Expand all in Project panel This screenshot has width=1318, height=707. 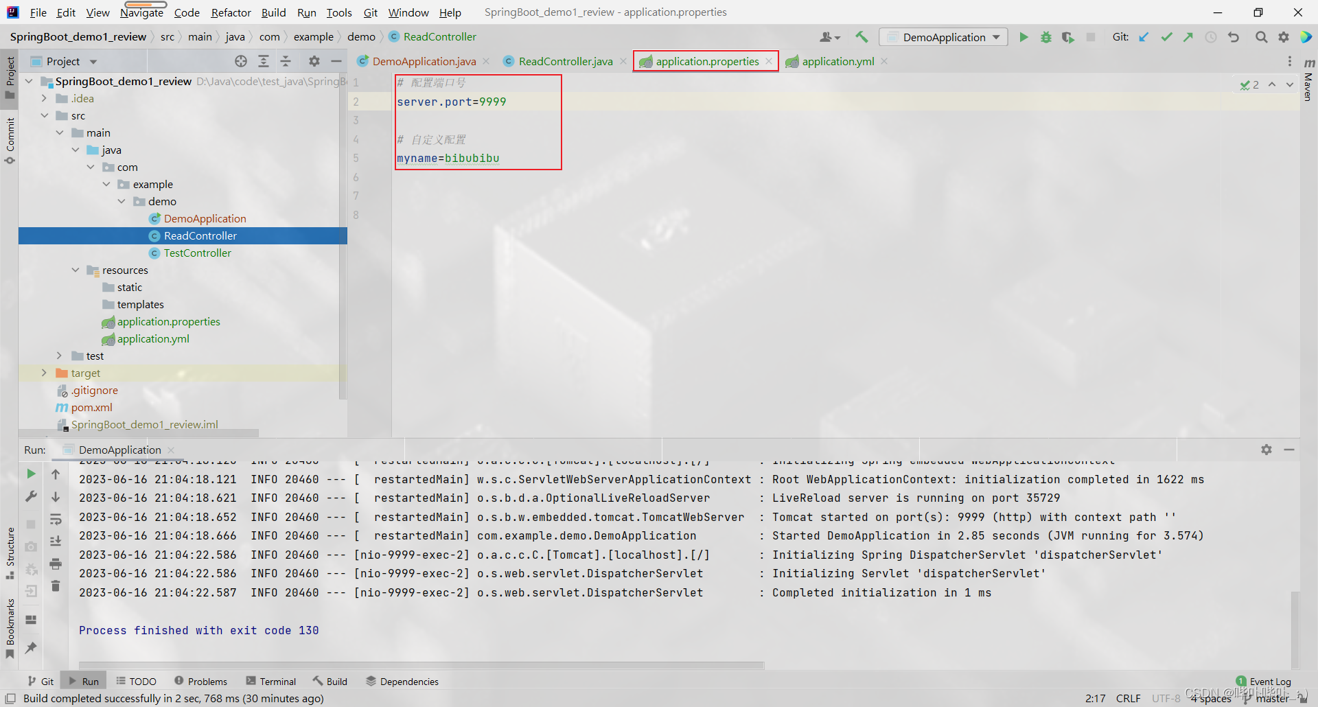[x=264, y=61]
